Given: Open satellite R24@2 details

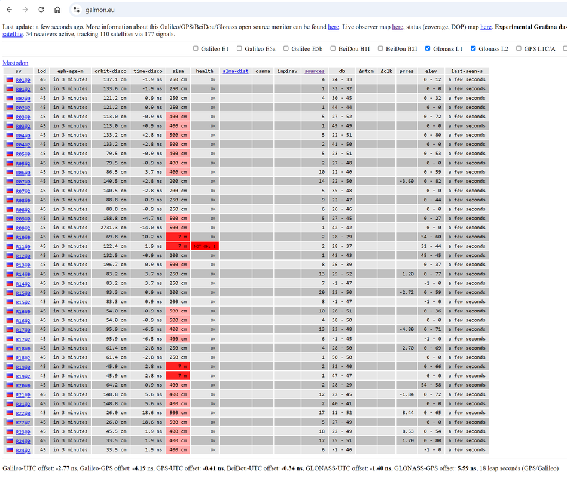Looking at the screenshot, I should tap(23, 450).
